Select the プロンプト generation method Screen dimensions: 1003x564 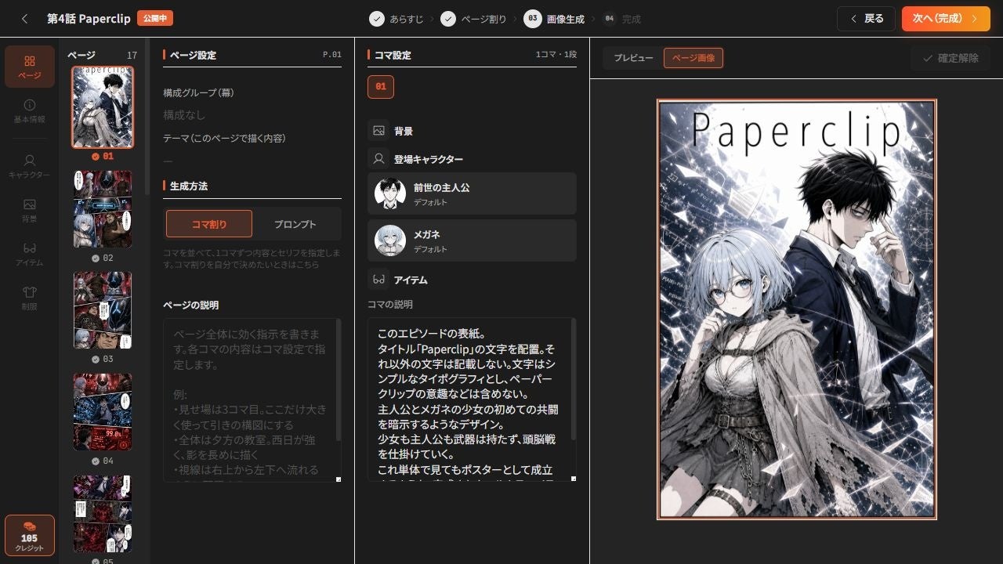tap(295, 224)
